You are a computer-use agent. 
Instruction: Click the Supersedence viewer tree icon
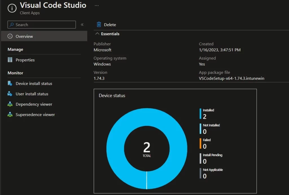[x=10, y=115]
